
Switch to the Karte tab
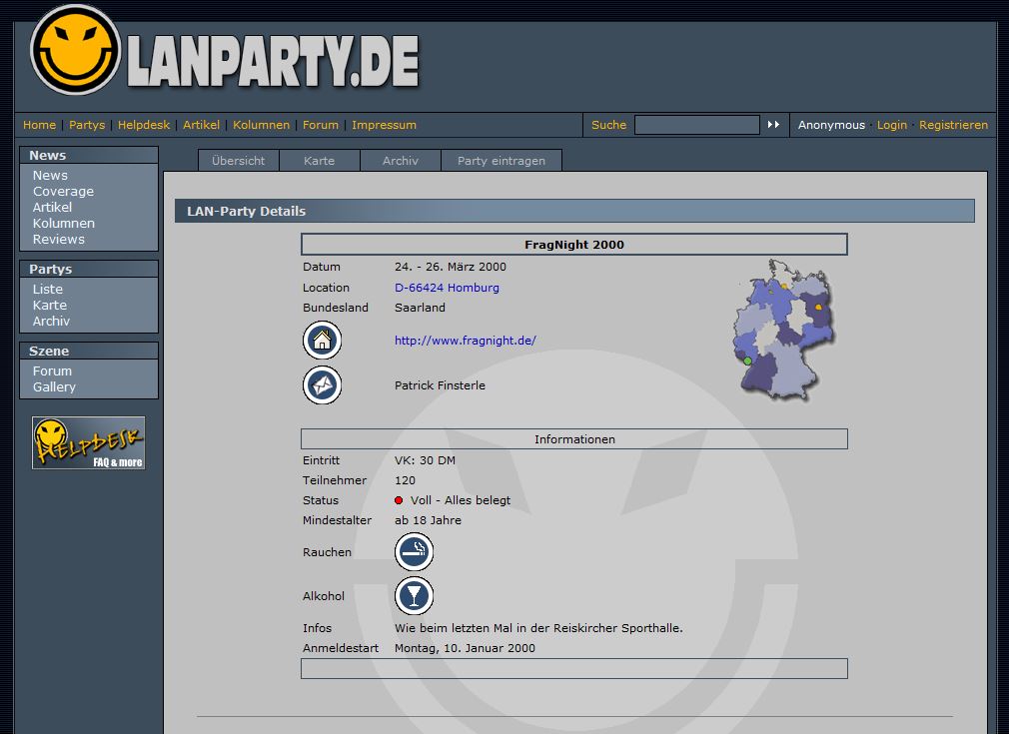coord(319,160)
